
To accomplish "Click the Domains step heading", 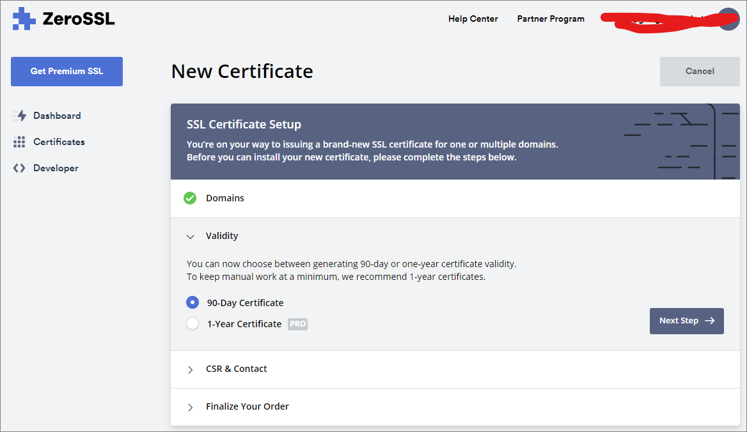I will [225, 198].
